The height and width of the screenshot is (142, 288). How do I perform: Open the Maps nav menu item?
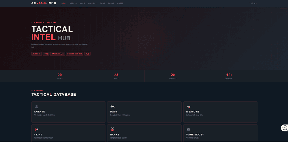tap(82, 3)
